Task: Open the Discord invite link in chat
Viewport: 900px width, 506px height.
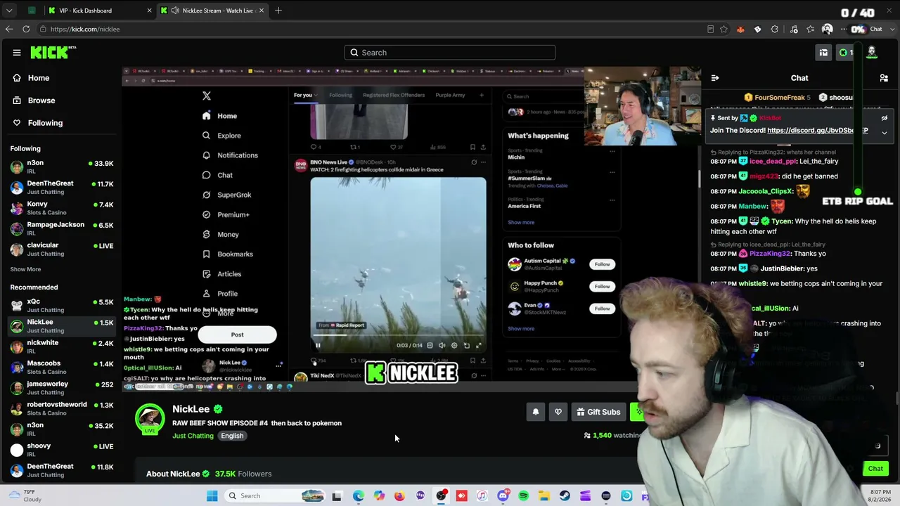Action: point(818,131)
